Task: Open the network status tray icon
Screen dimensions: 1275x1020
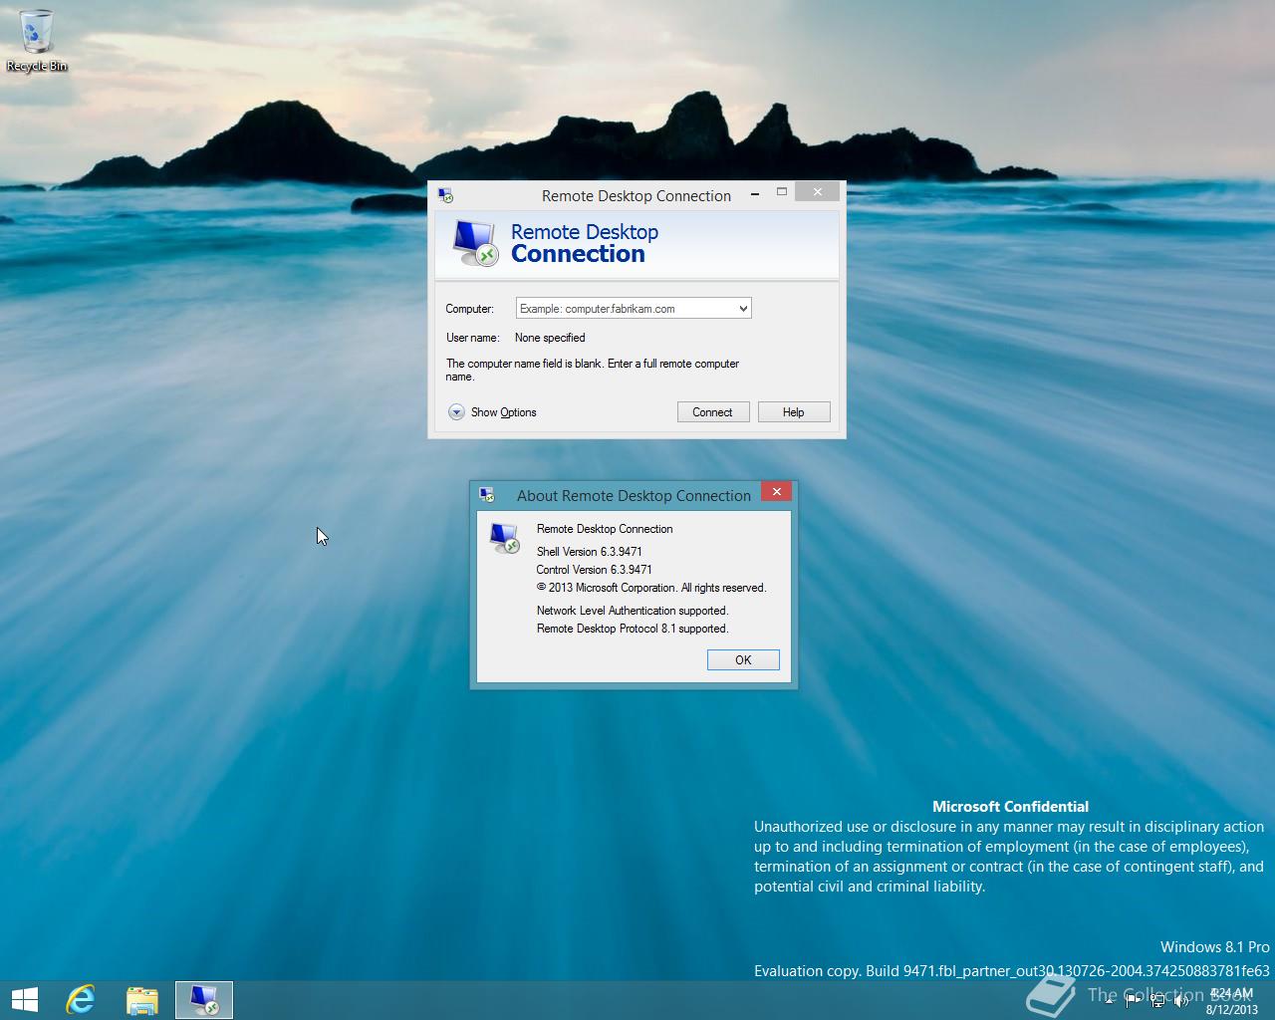Action: pos(1157,1002)
